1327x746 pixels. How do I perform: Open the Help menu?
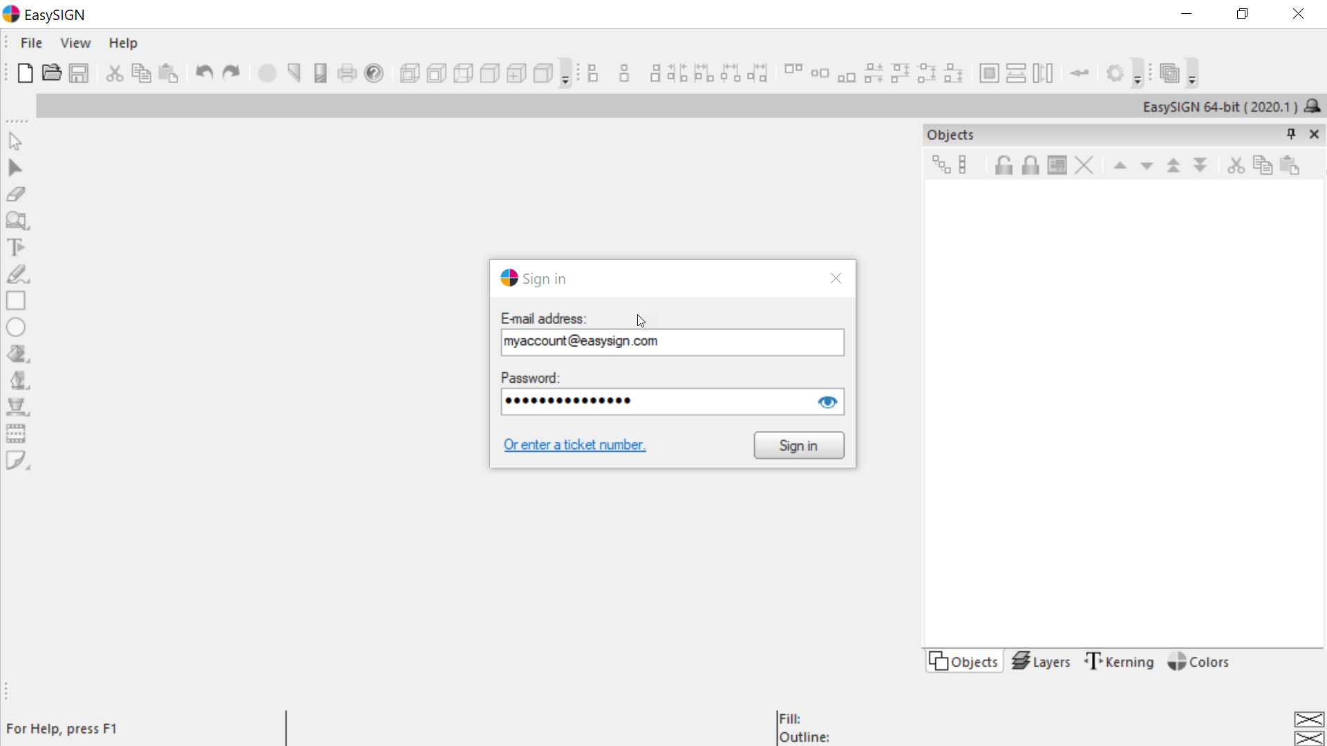(x=123, y=43)
